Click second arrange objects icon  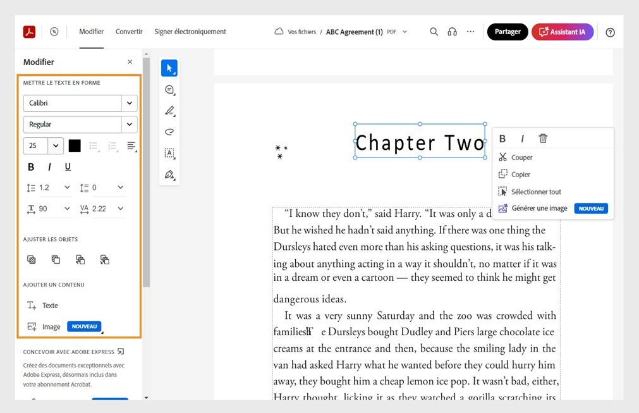pos(56,260)
